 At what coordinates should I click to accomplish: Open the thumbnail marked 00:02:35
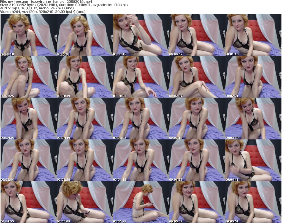(28, 119)
